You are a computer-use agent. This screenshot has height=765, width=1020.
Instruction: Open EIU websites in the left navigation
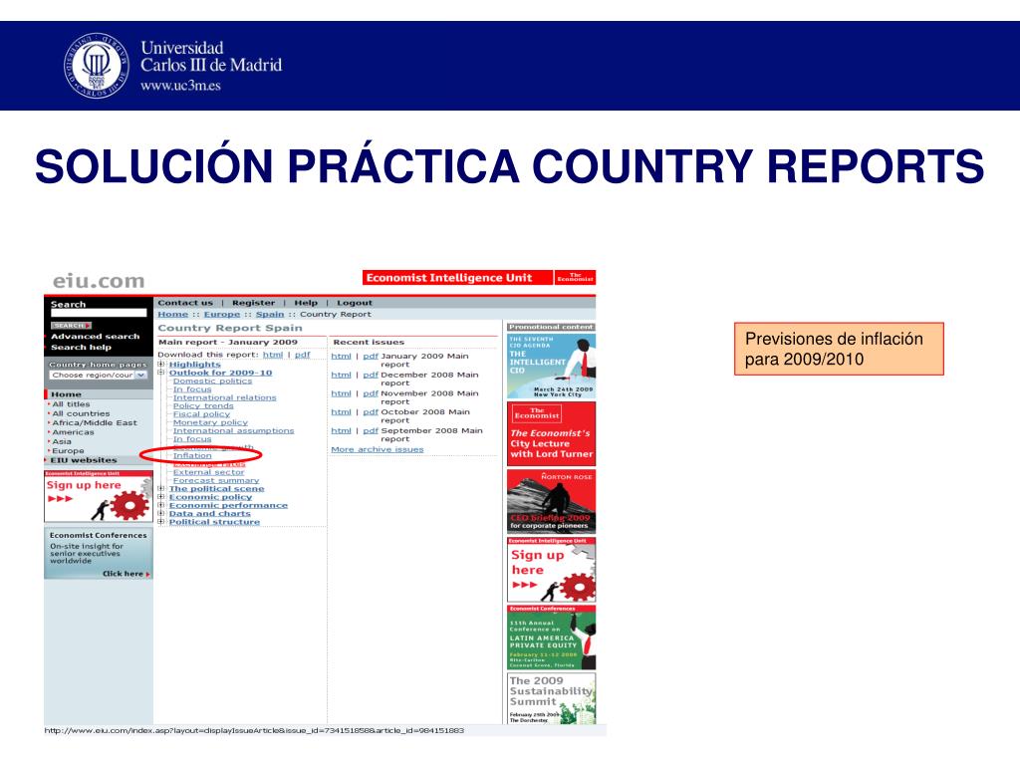[84, 460]
